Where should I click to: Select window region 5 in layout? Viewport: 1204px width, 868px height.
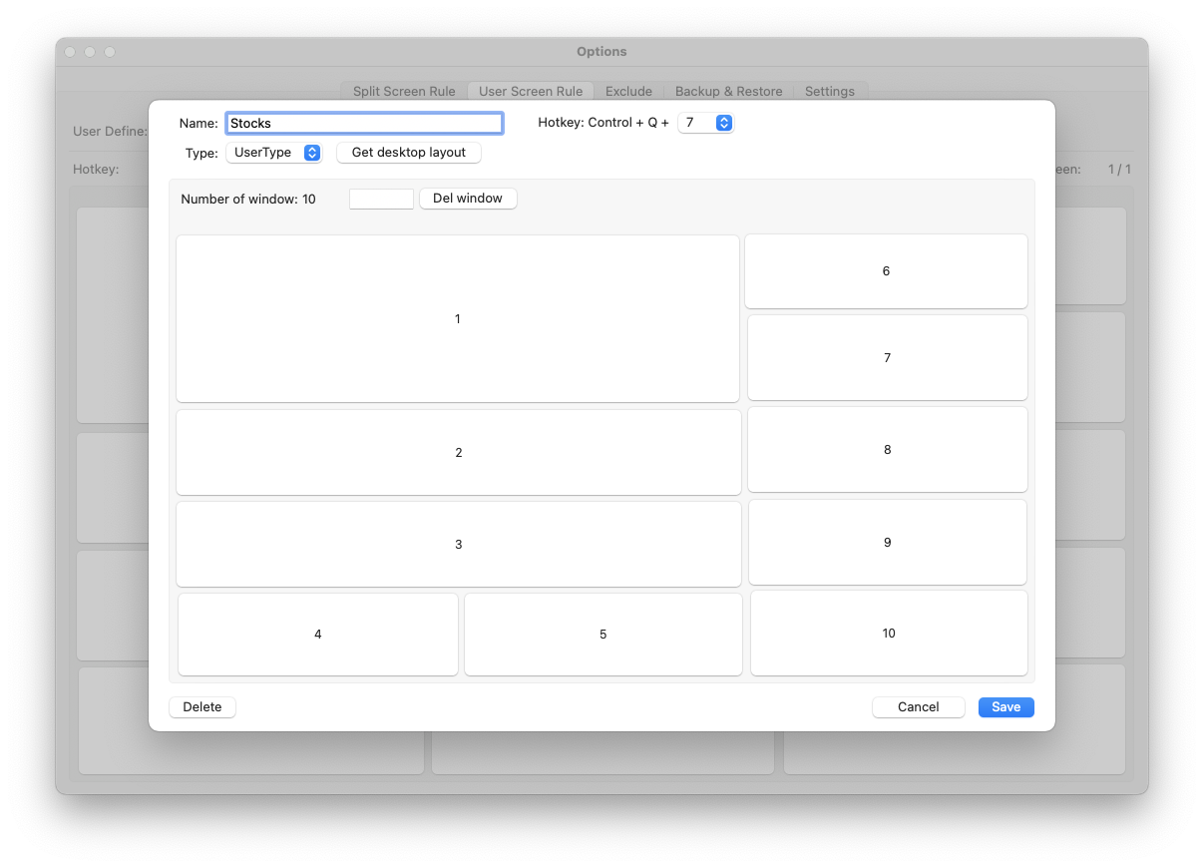point(603,634)
